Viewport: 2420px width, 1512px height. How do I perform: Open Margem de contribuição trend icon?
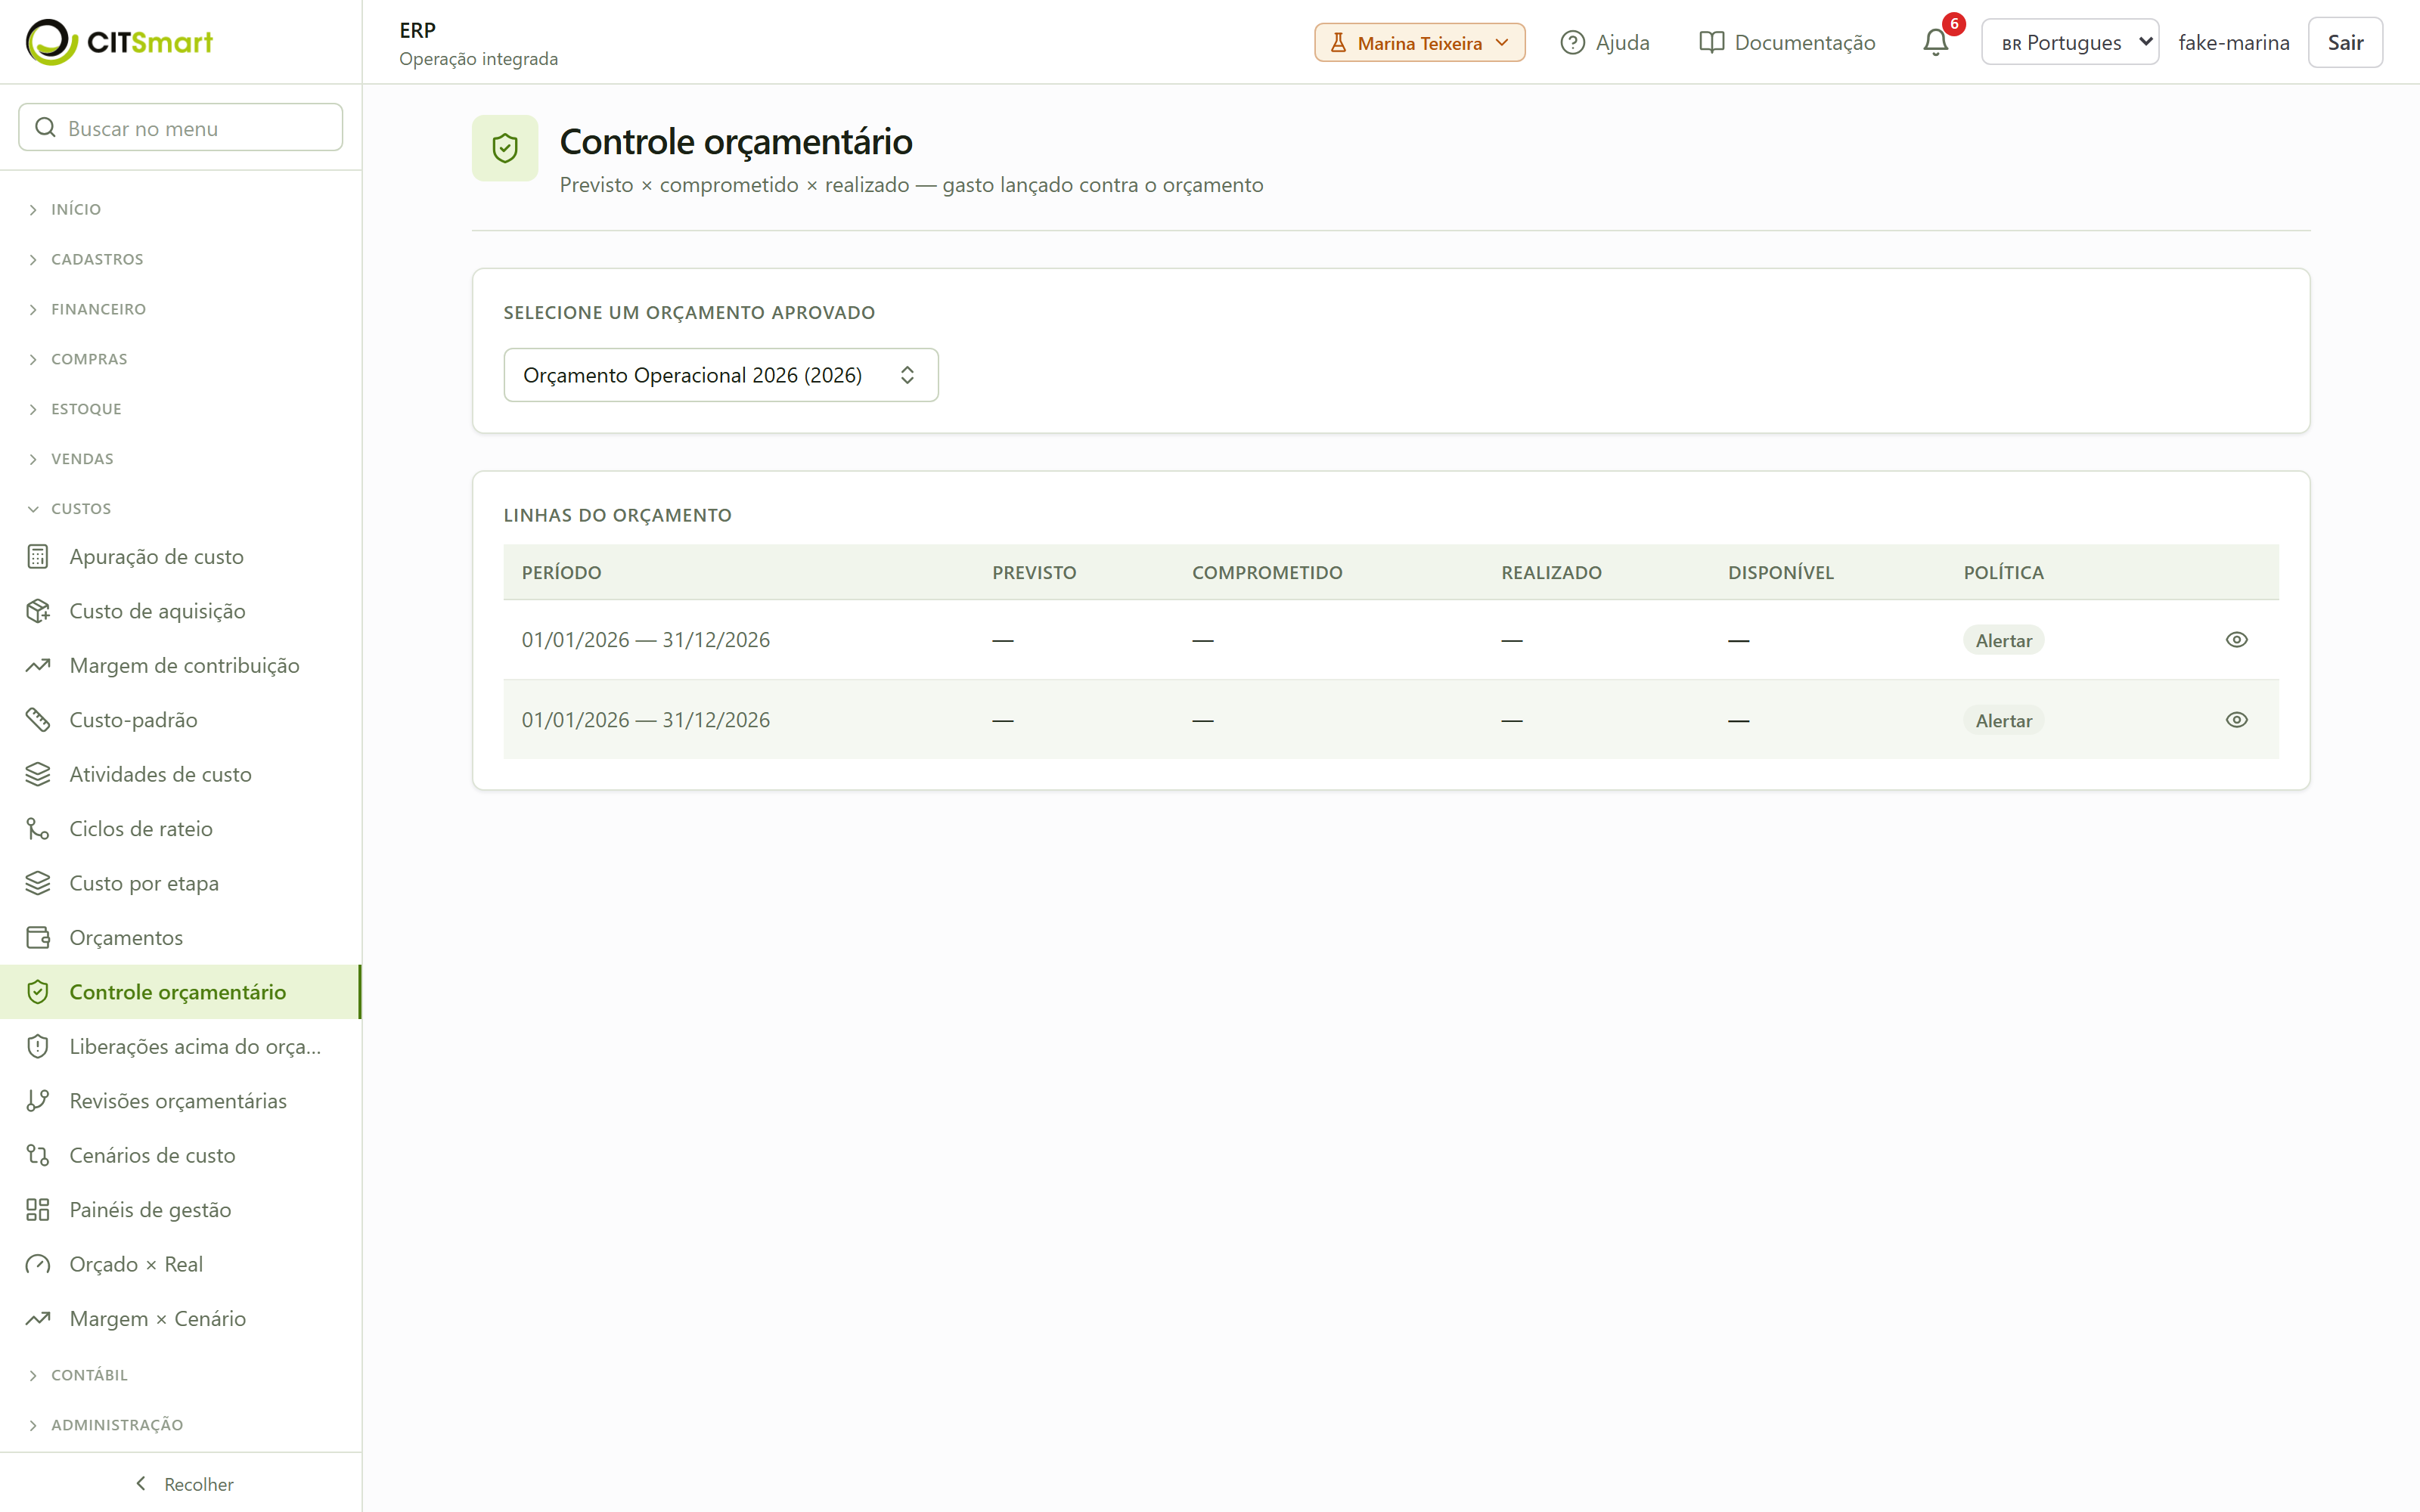click(38, 665)
